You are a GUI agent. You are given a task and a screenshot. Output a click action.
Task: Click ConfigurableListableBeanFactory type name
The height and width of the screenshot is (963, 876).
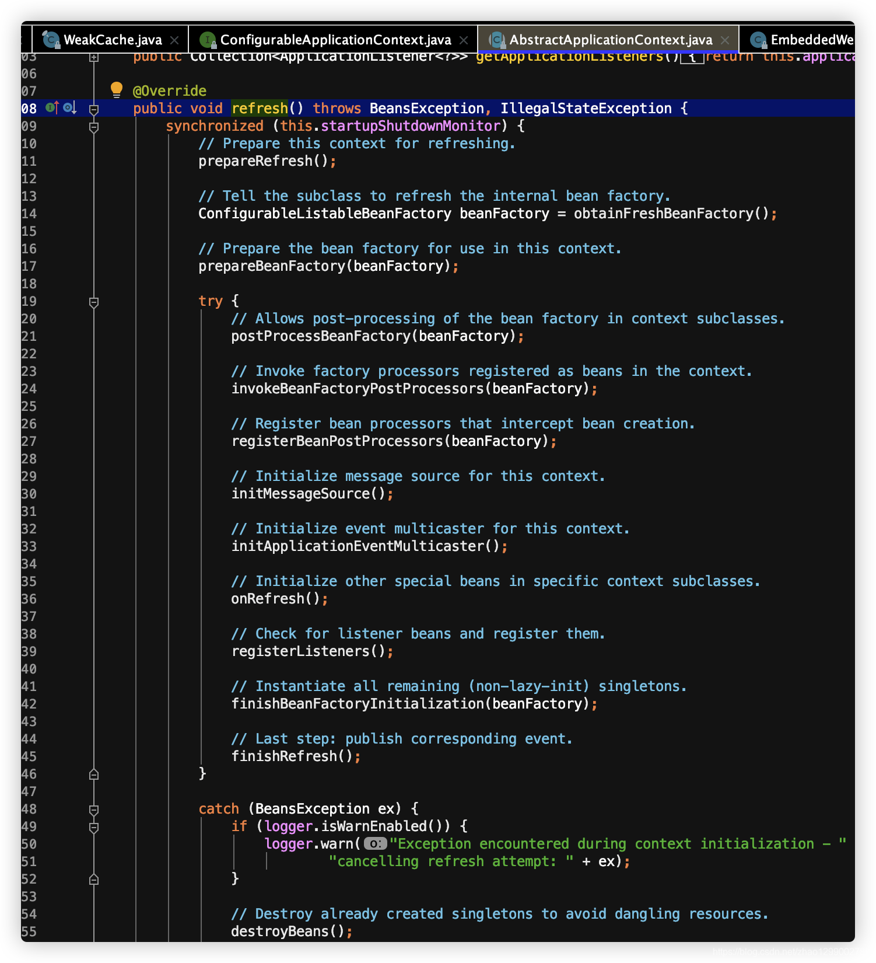(x=325, y=214)
